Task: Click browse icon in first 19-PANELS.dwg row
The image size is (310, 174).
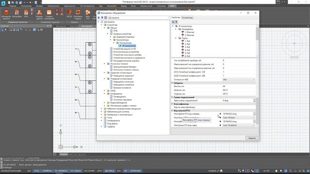Action: coord(254,114)
